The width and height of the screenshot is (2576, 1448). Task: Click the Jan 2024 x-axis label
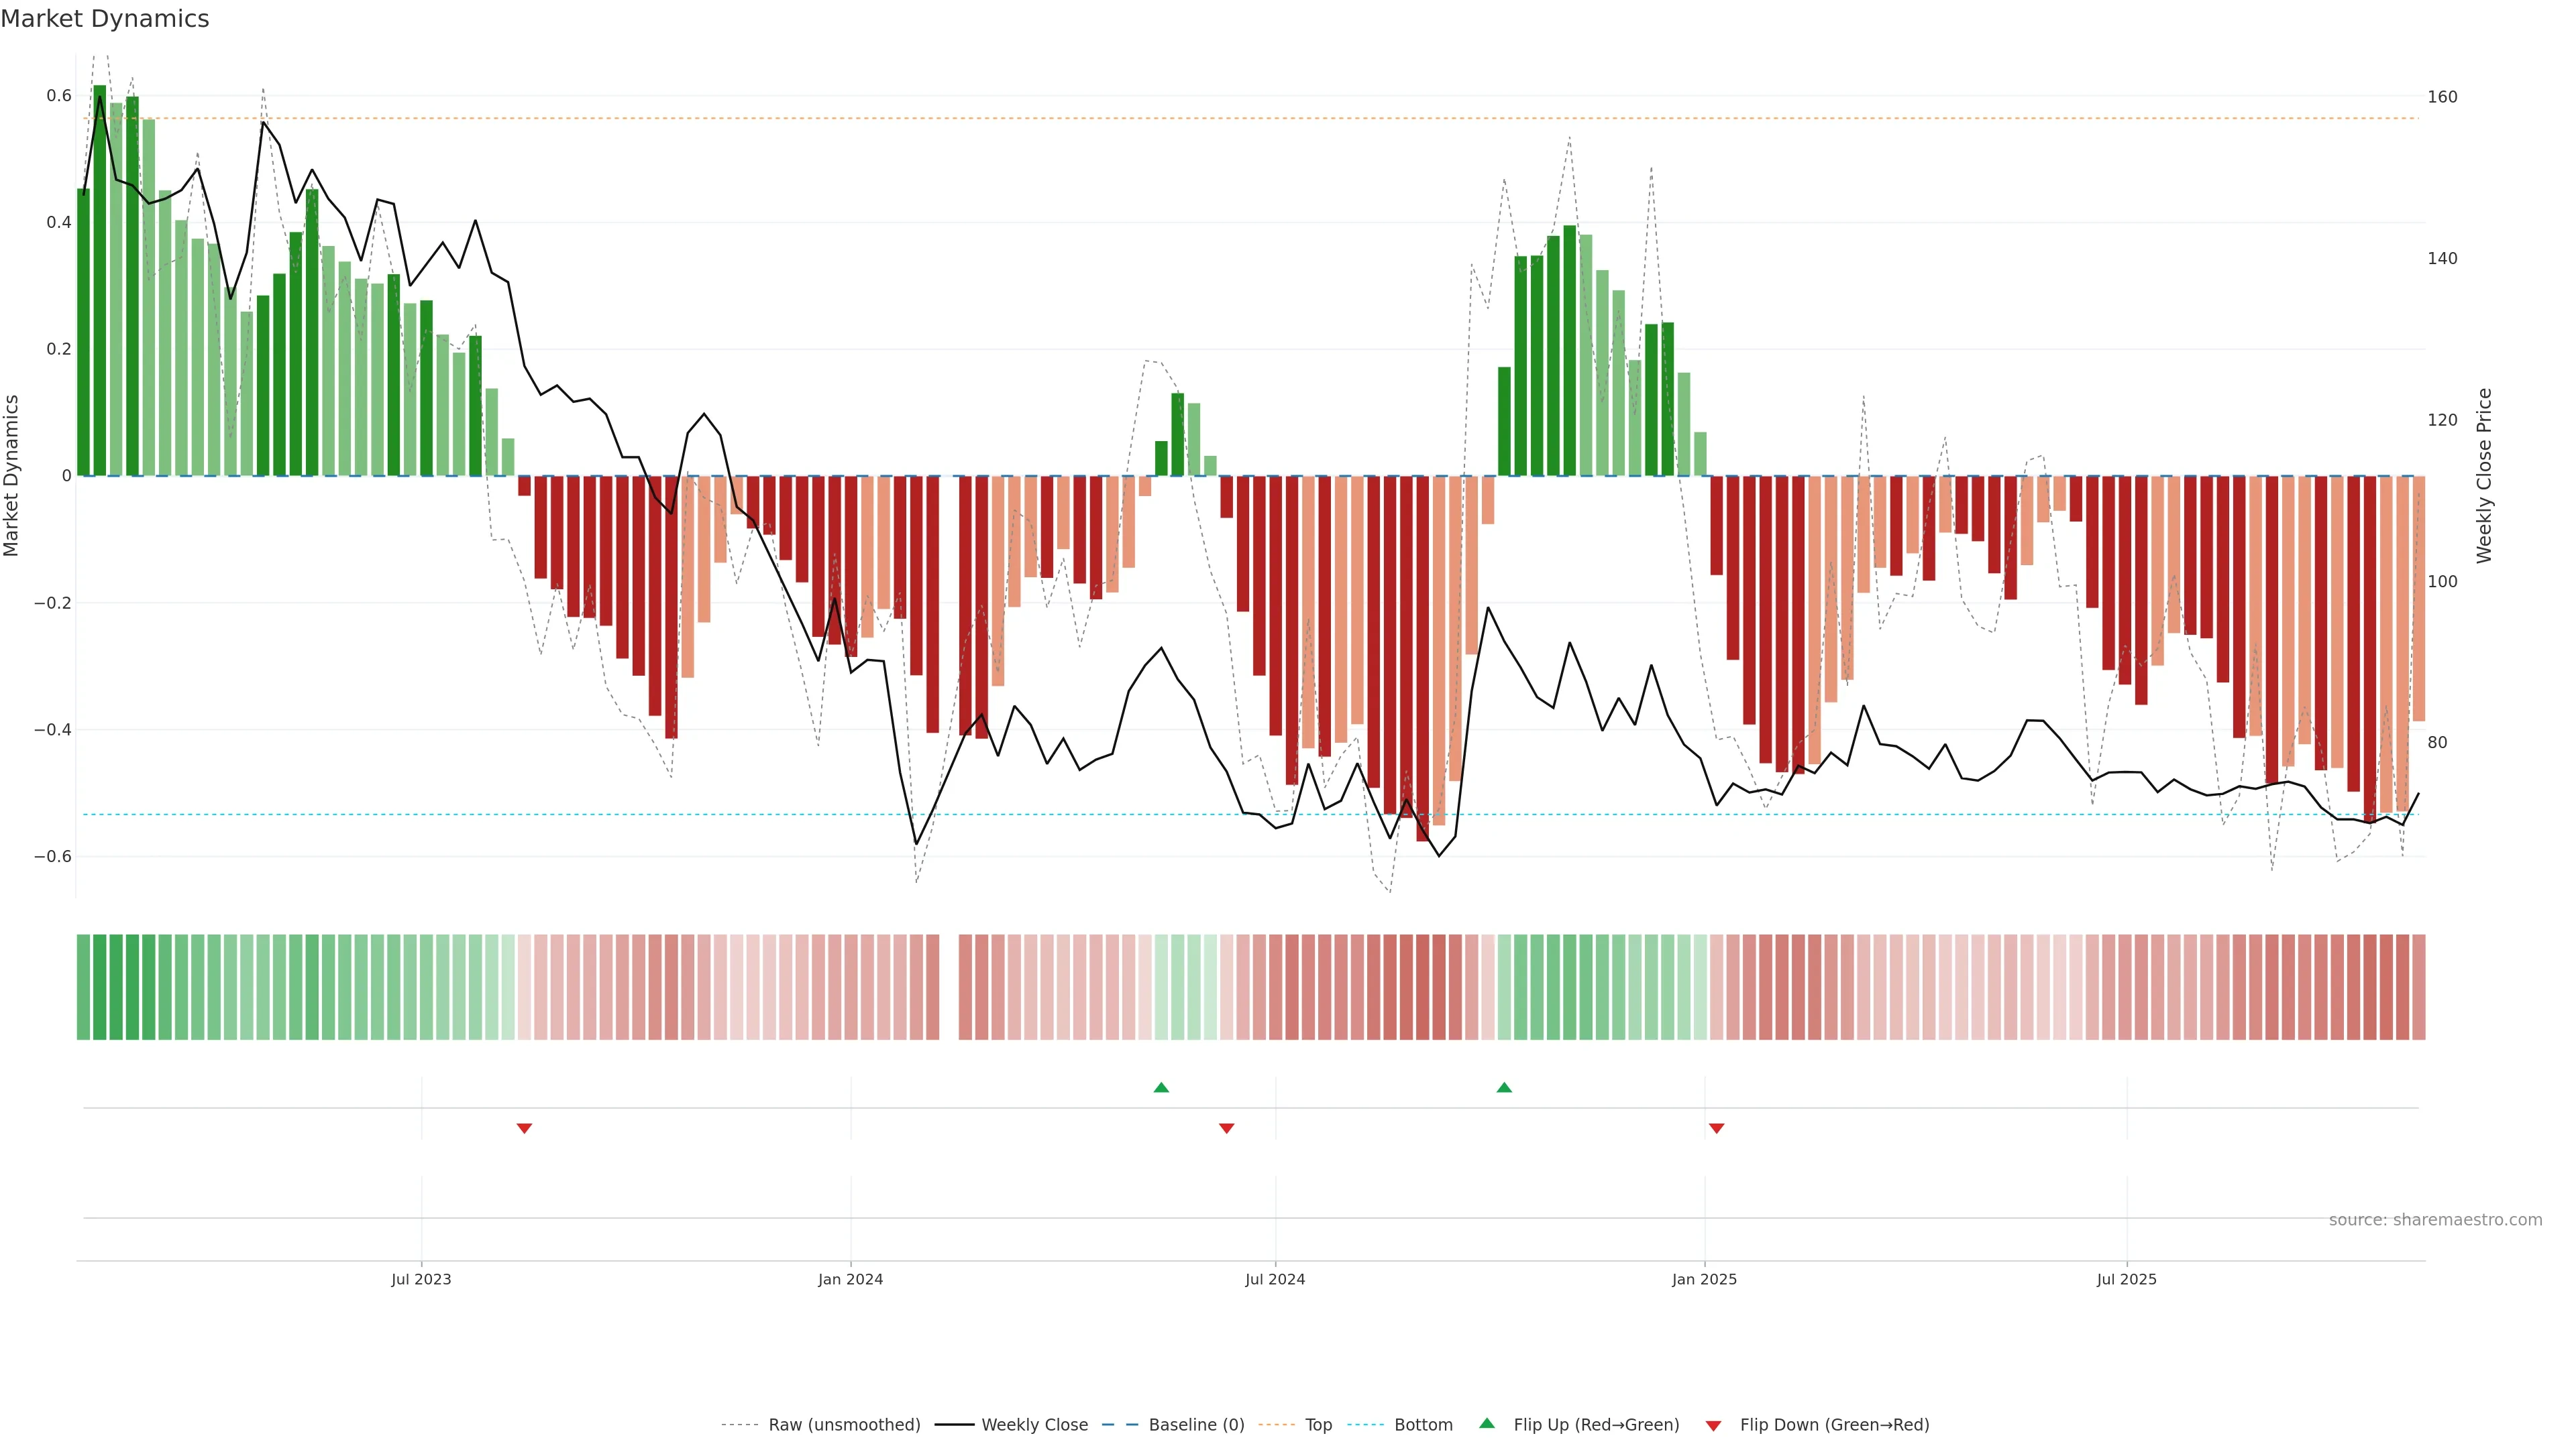tap(850, 1279)
